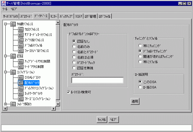This screenshot has height=132, width=193.
Task: Select 常にチェイニング radio button
Action: (x=140, y=45)
